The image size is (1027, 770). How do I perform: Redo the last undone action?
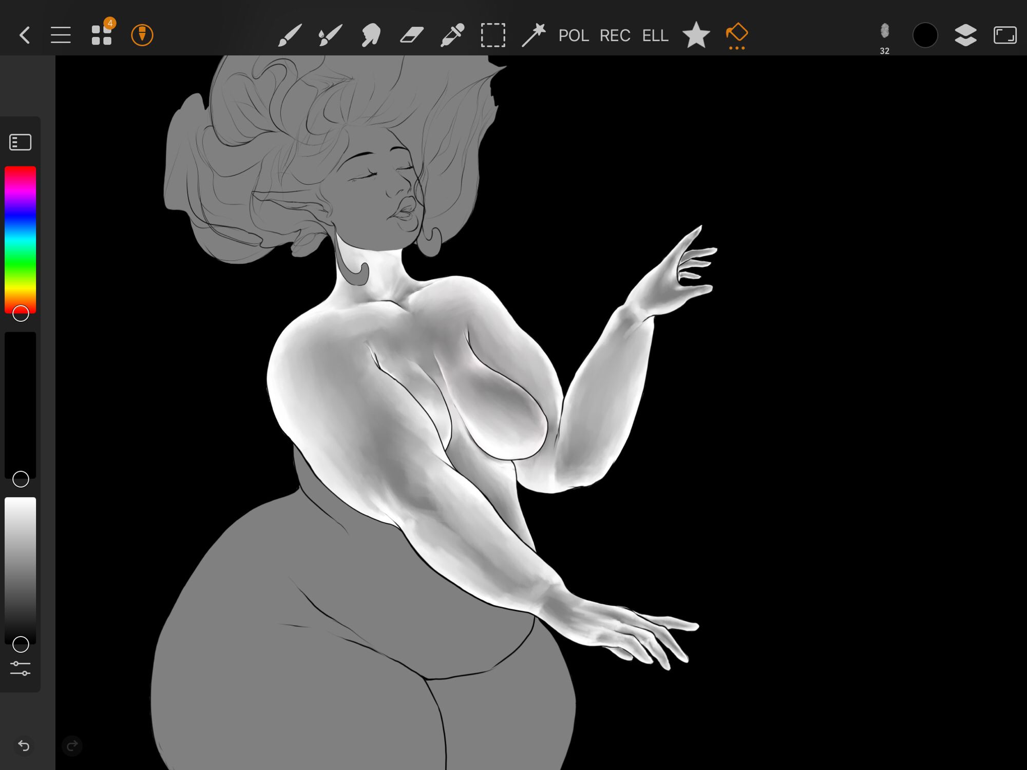tap(72, 745)
